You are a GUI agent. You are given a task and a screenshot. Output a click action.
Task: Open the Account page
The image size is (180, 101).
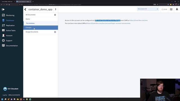pos(9,36)
